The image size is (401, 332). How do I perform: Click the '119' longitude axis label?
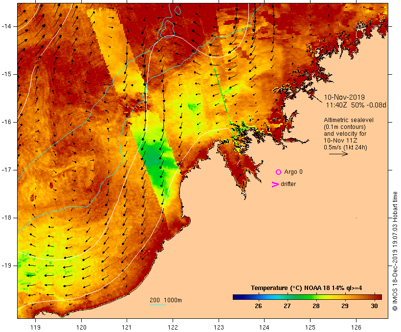point(35,327)
